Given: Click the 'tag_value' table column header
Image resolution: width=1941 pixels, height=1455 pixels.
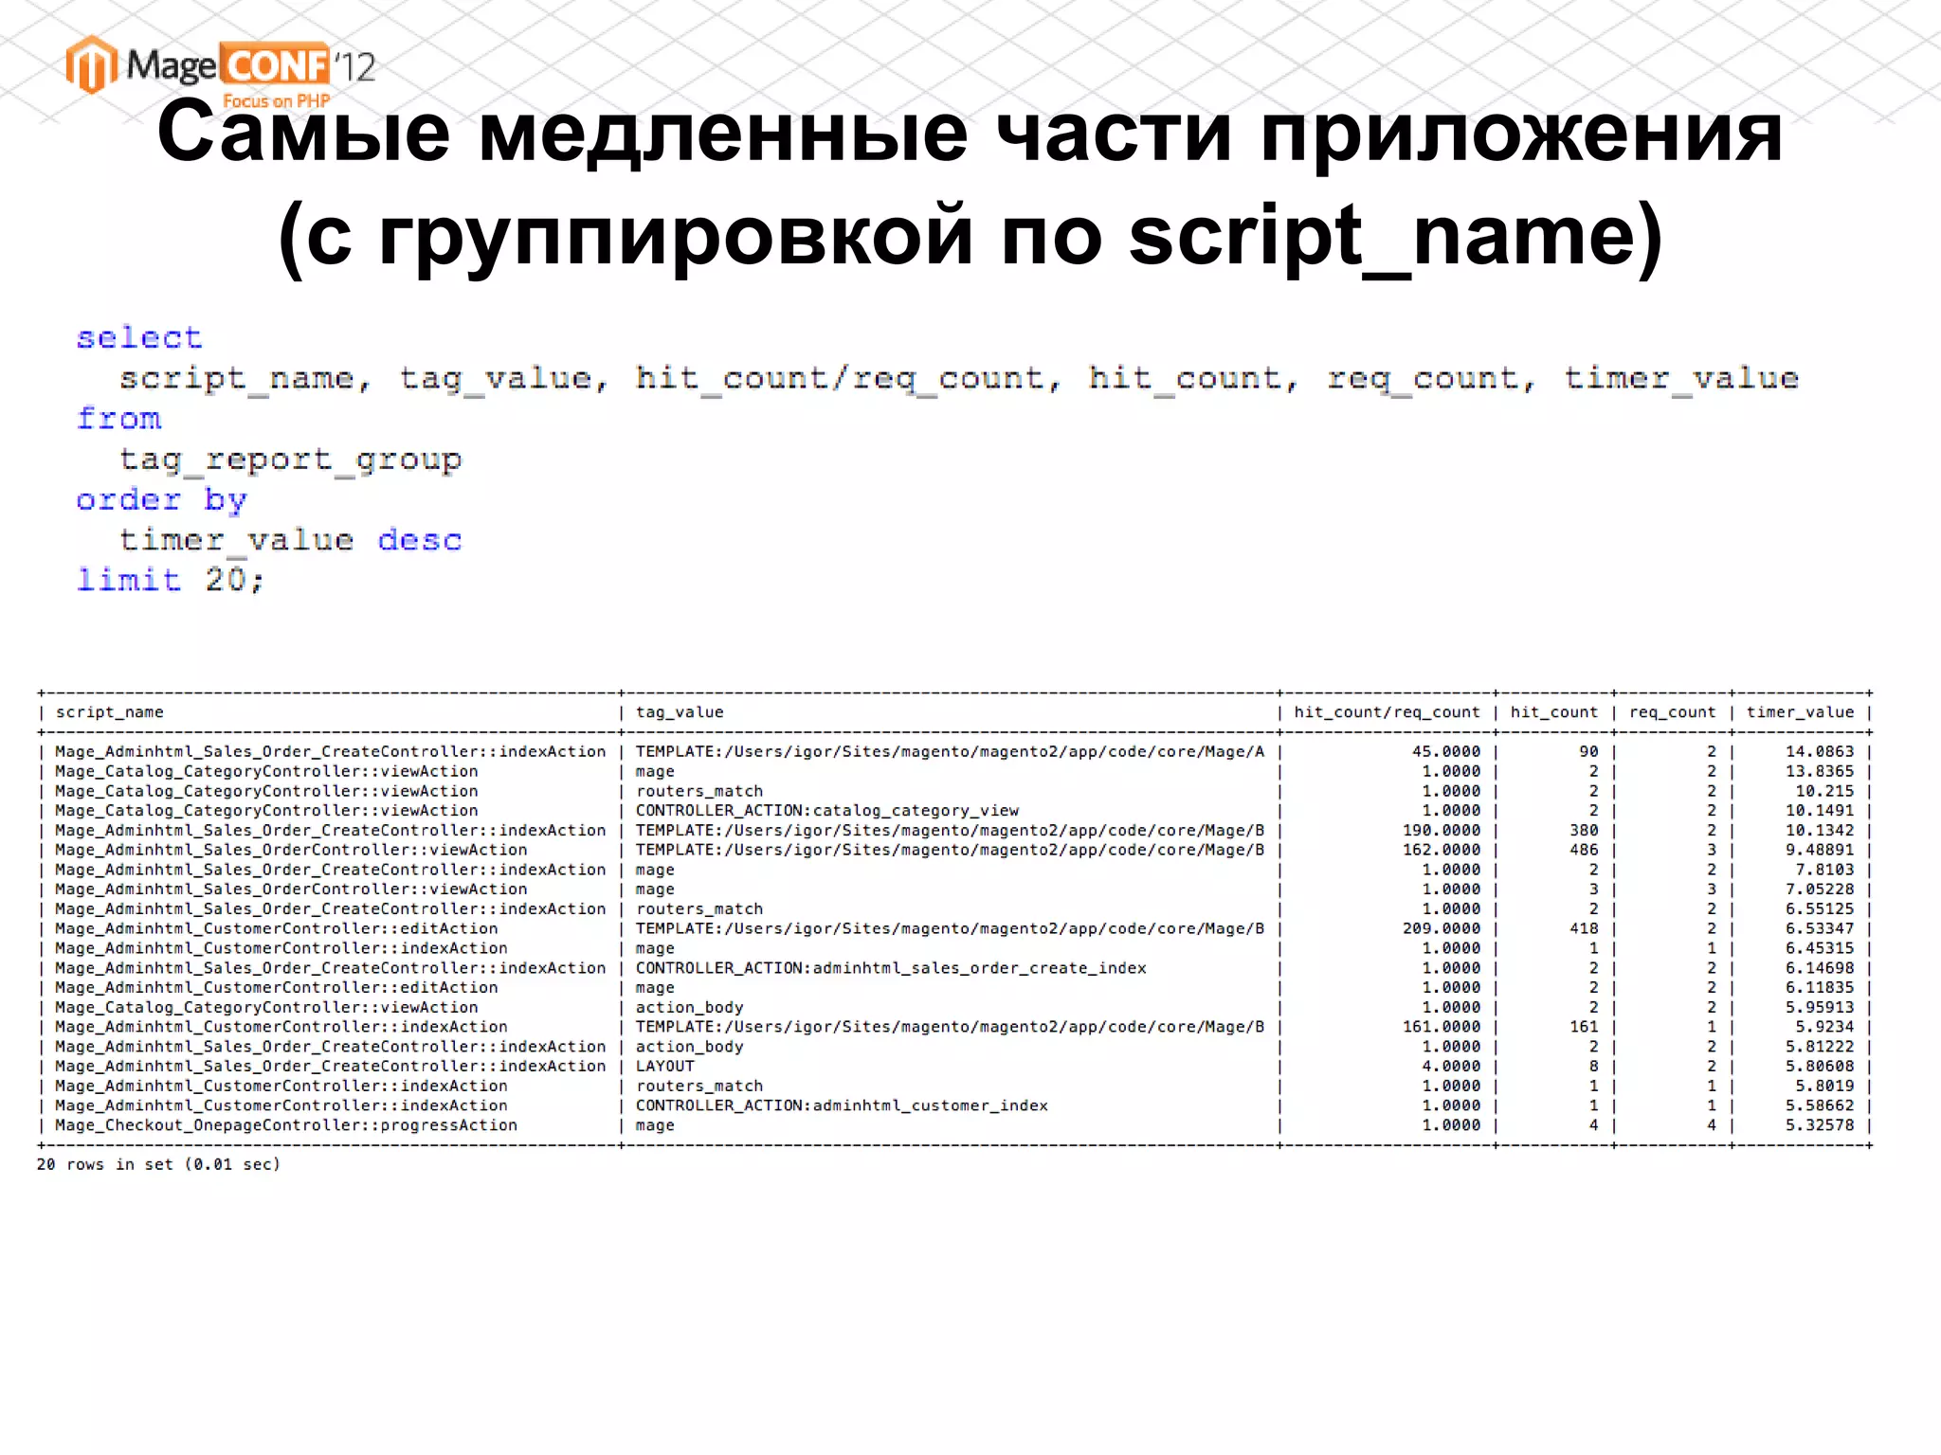Looking at the screenshot, I should (680, 712).
